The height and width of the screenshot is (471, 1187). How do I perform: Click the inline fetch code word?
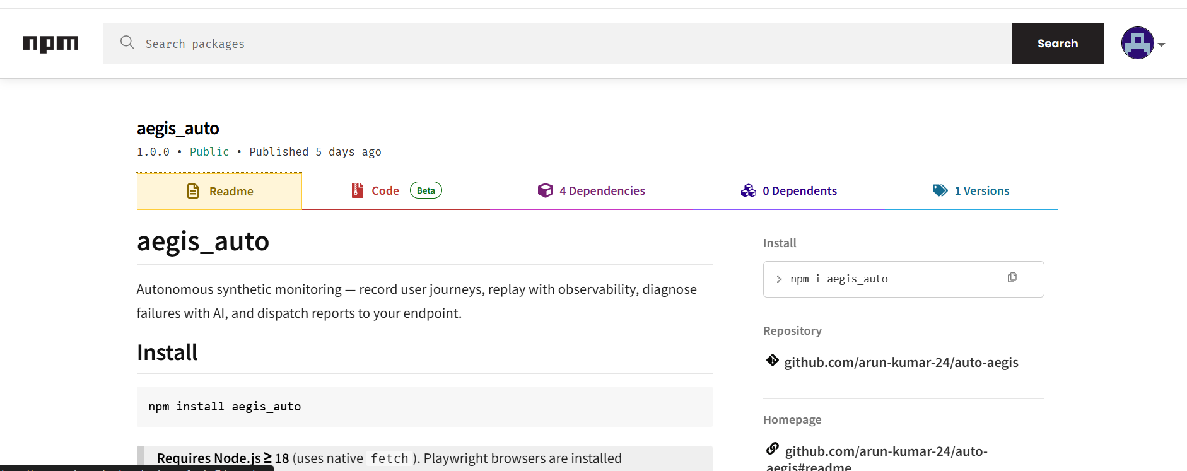(x=389, y=458)
